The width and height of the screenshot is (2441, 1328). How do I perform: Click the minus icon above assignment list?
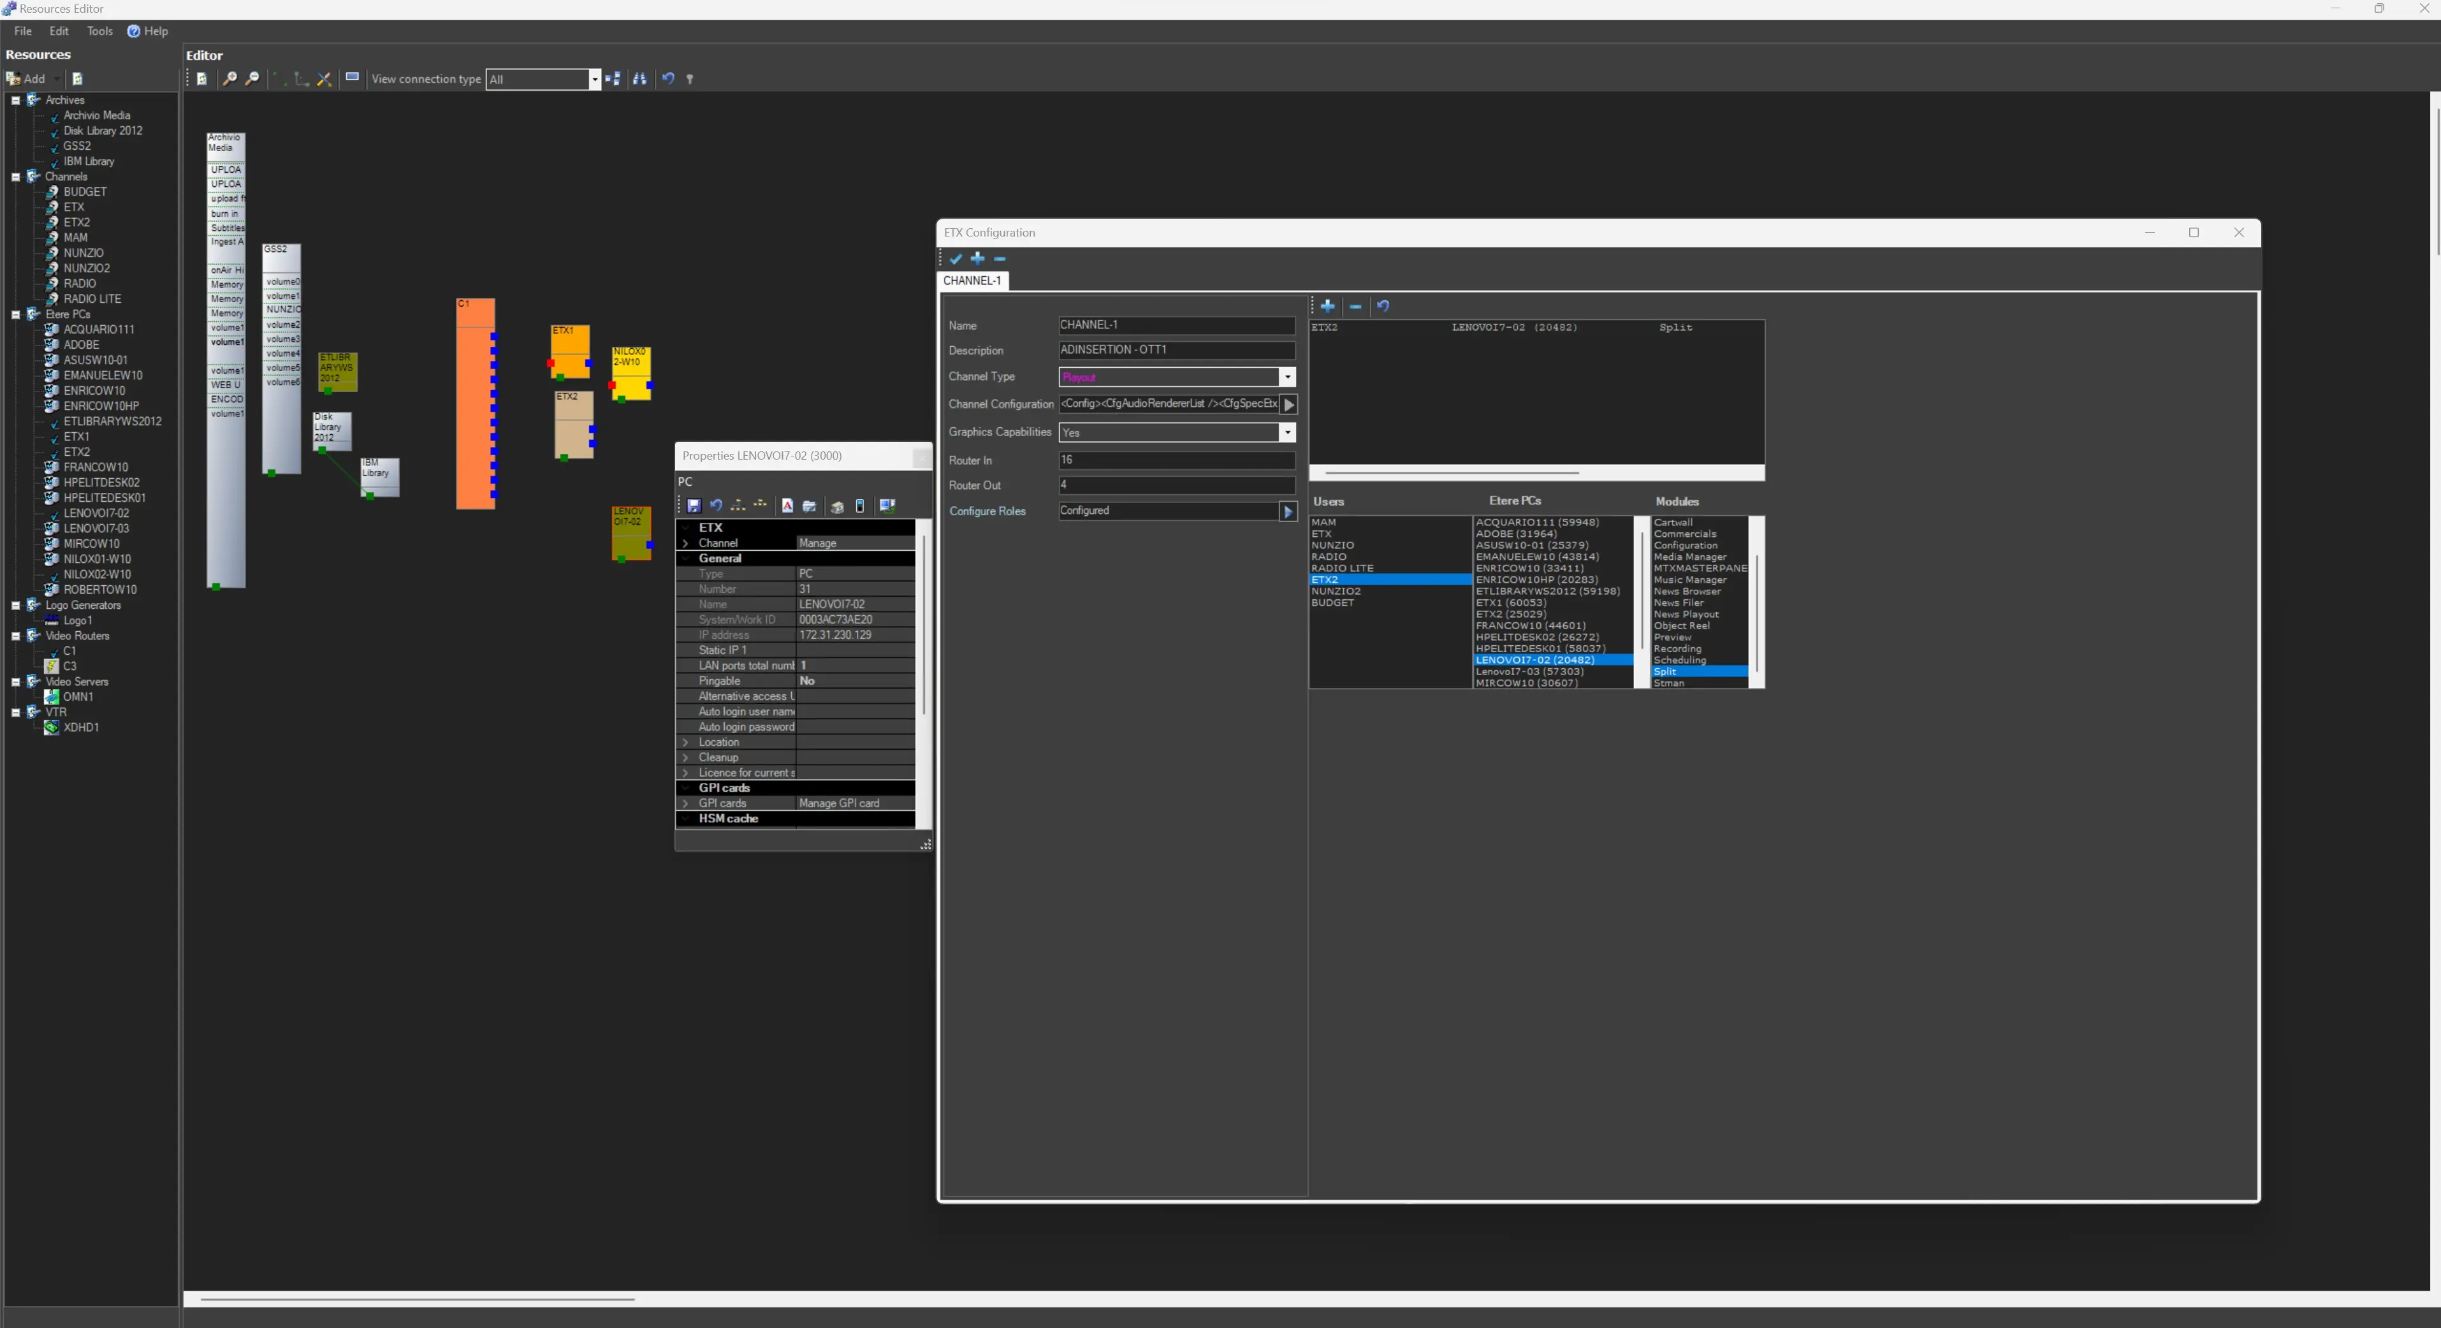pos(1355,306)
